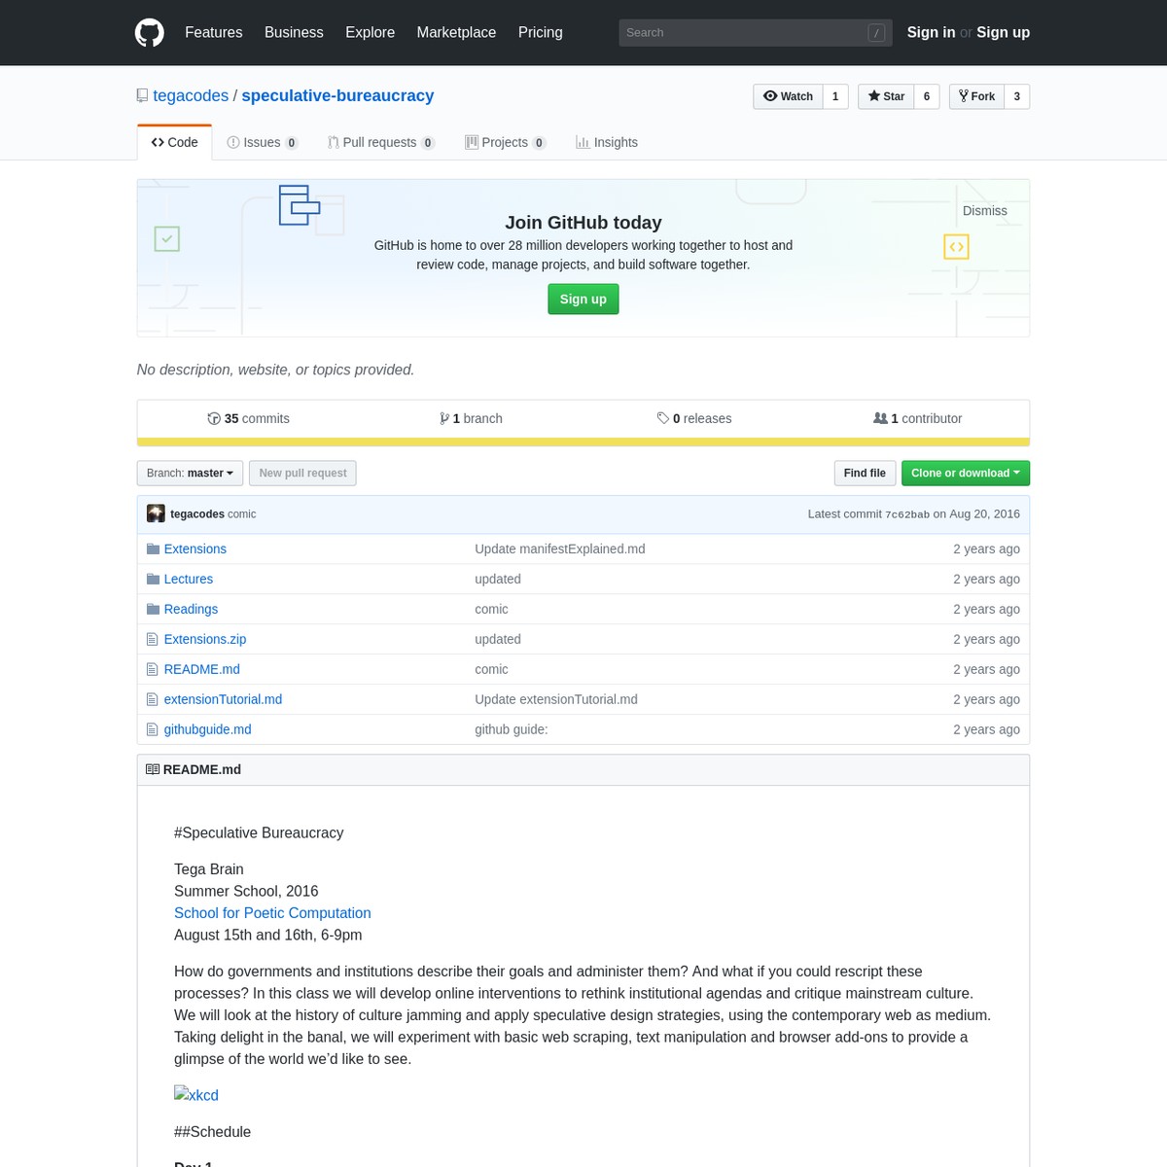View the 35 commits
The image size is (1167, 1167).
coord(249,418)
